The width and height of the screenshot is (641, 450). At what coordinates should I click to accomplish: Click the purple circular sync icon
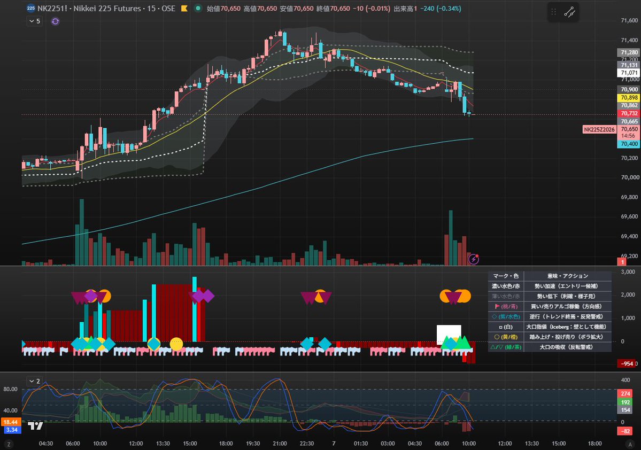pyautogui.click(x=55, y=21)
